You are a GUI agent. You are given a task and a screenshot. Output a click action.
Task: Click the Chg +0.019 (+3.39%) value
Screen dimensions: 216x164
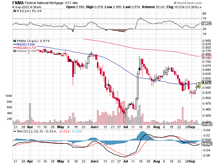183,7
